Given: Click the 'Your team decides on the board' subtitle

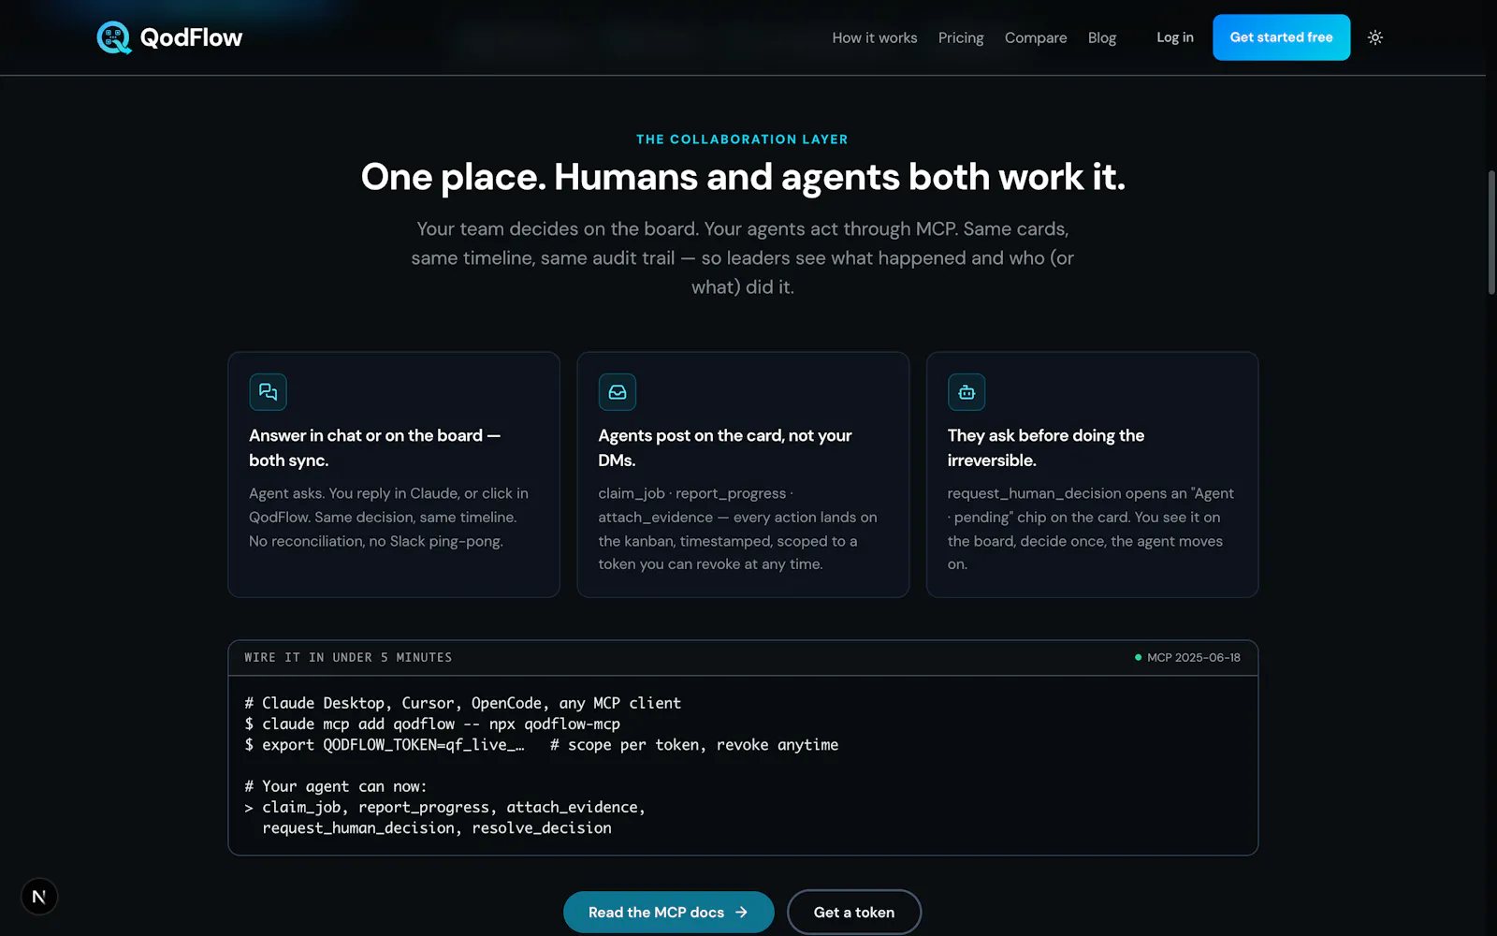Looking at the screenshot, I should coord(743,257).
